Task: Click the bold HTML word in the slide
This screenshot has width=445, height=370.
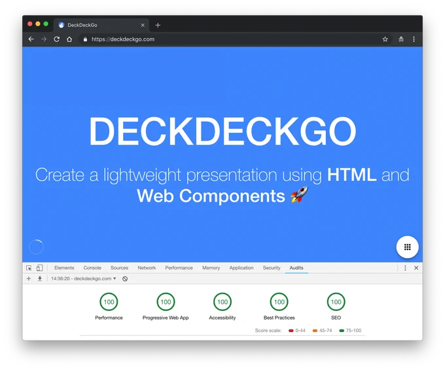Action: tap(352, 174)
